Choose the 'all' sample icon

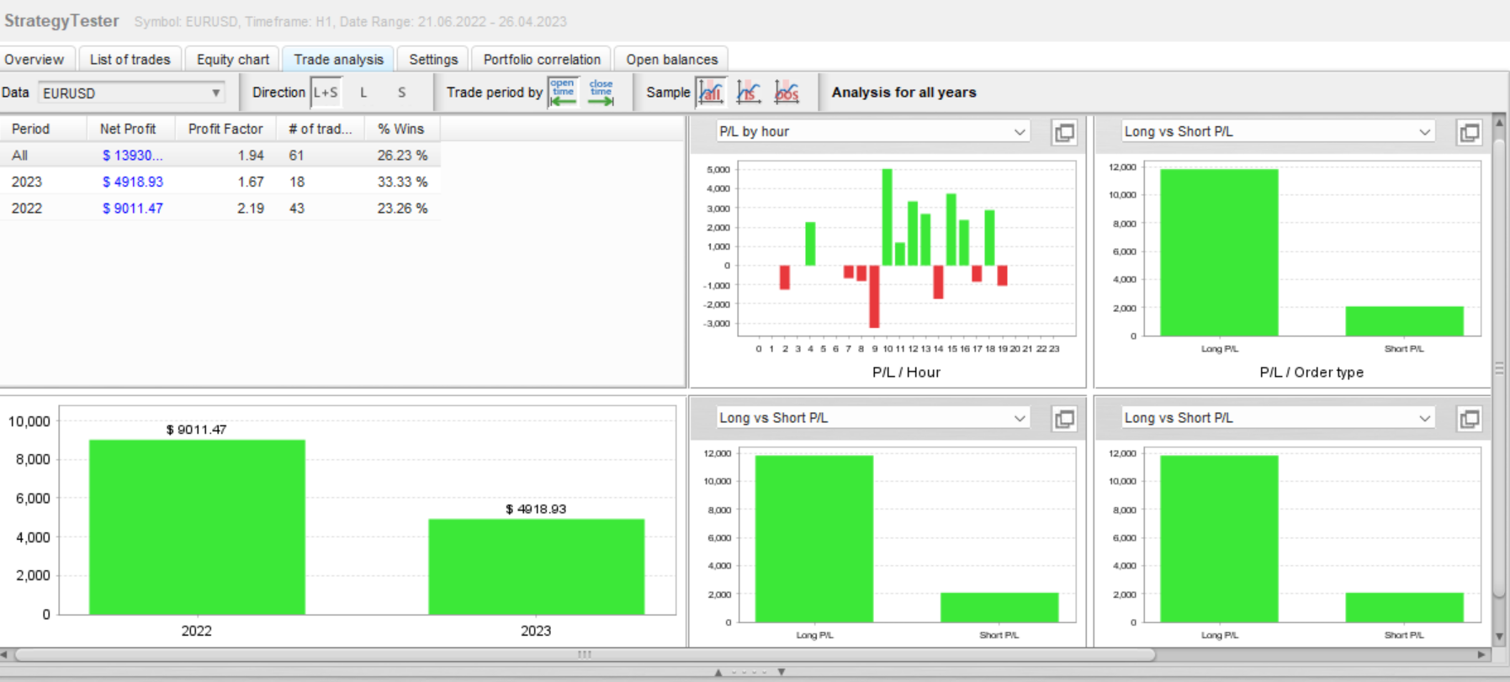[x=711, y=93]
